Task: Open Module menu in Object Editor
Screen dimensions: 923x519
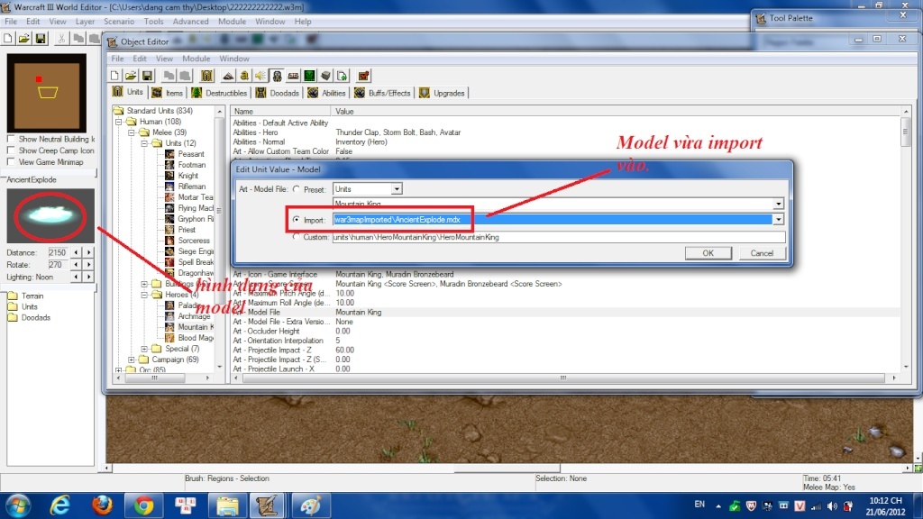Action: coord(196,59)
